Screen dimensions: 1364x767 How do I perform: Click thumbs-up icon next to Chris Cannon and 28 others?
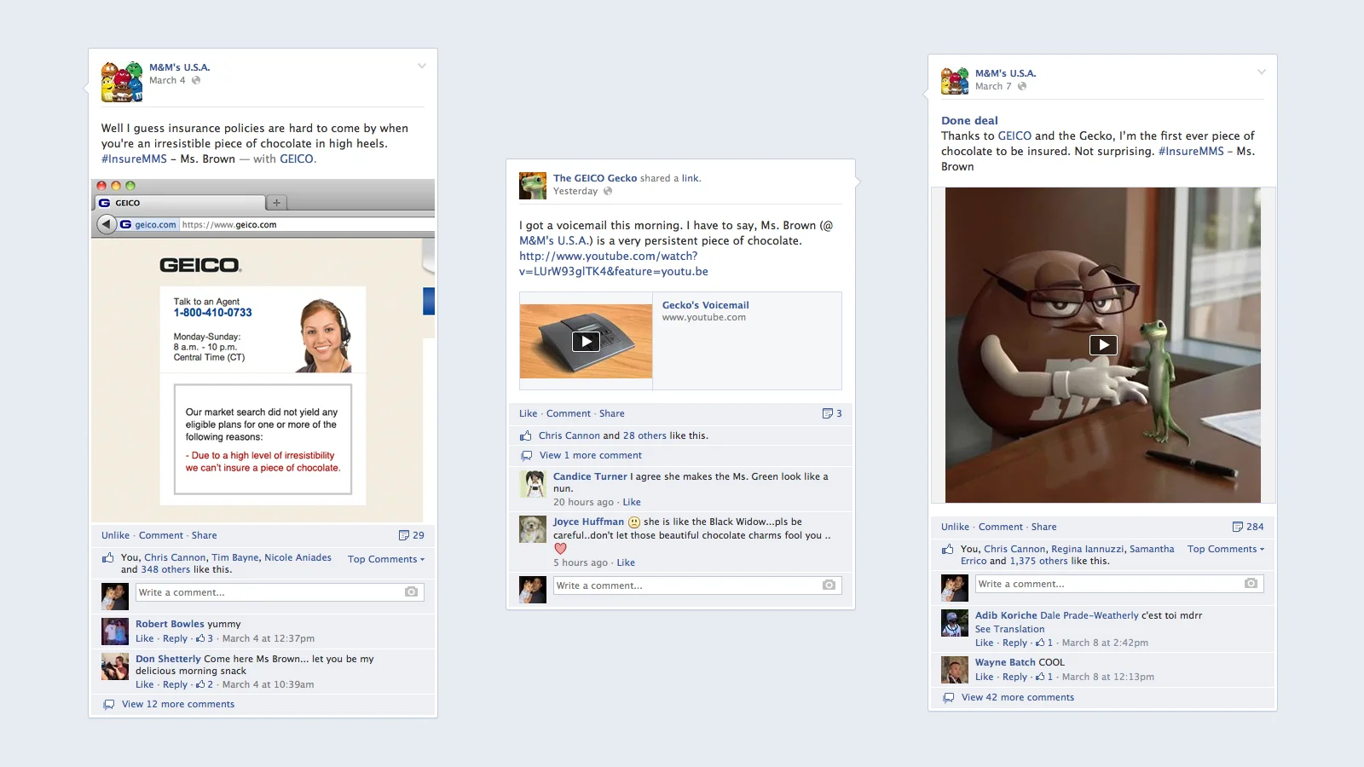pyautogui.click(x=526, y=435)
